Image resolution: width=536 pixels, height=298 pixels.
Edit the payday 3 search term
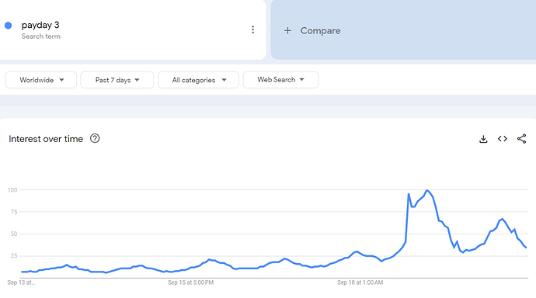tap(40, 25)
